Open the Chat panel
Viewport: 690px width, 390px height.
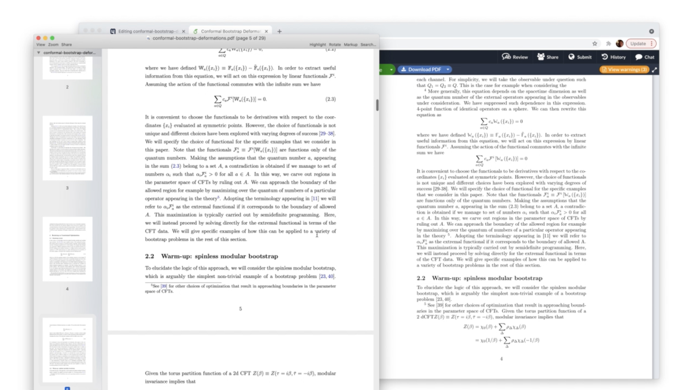[x=645, y=57]
